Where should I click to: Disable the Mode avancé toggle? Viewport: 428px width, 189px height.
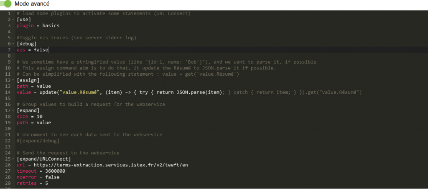(6, 4)
